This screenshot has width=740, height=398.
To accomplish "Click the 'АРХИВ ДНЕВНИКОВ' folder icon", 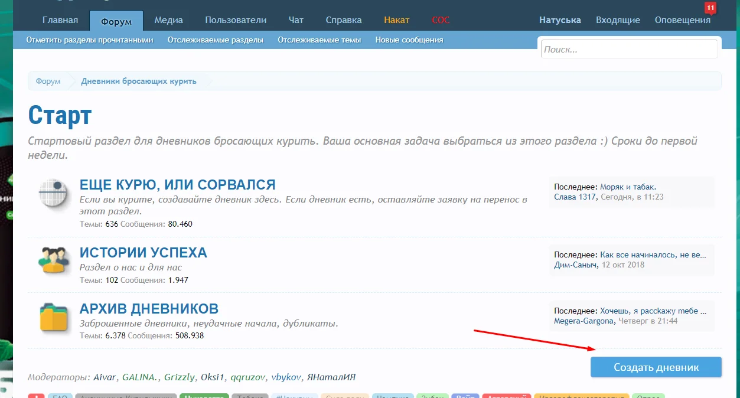I will coord(53,316).
